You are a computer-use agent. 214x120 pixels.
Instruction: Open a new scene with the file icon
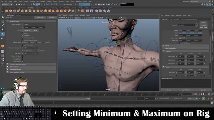[x=16, y=4]
